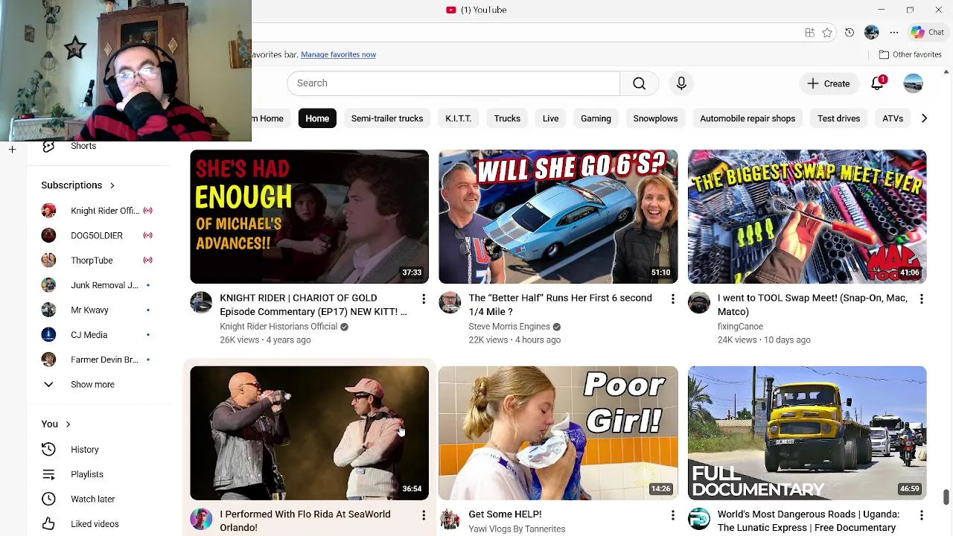Open options menu for Get Some HELP video

coord(672,515)
